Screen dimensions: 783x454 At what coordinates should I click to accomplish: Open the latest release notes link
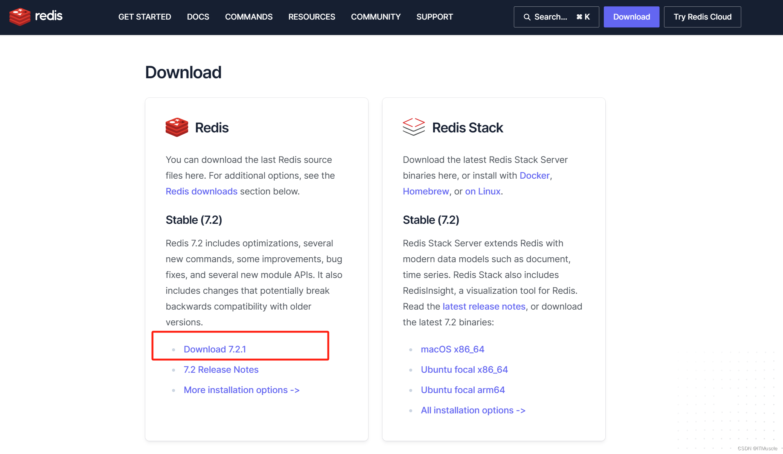point(484,306)
